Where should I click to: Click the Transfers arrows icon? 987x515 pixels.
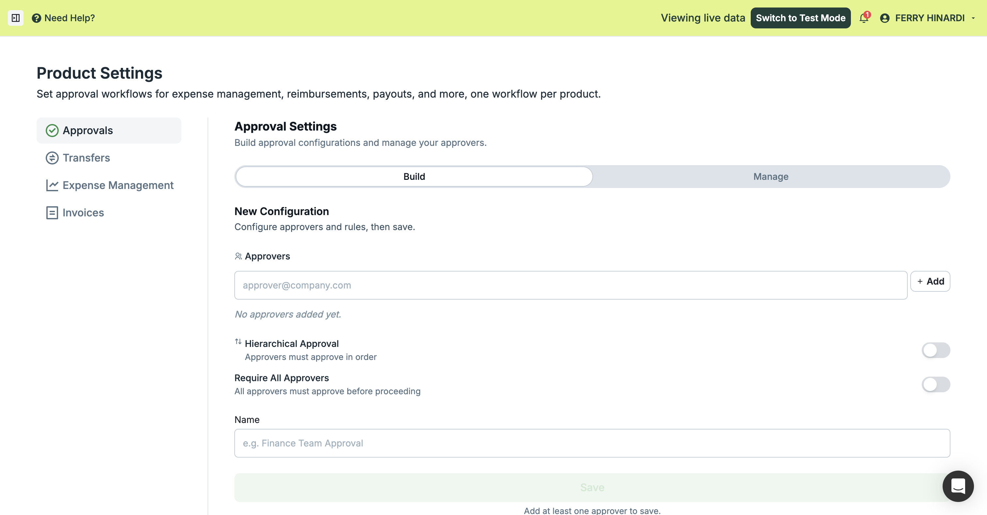coord(52,158)
